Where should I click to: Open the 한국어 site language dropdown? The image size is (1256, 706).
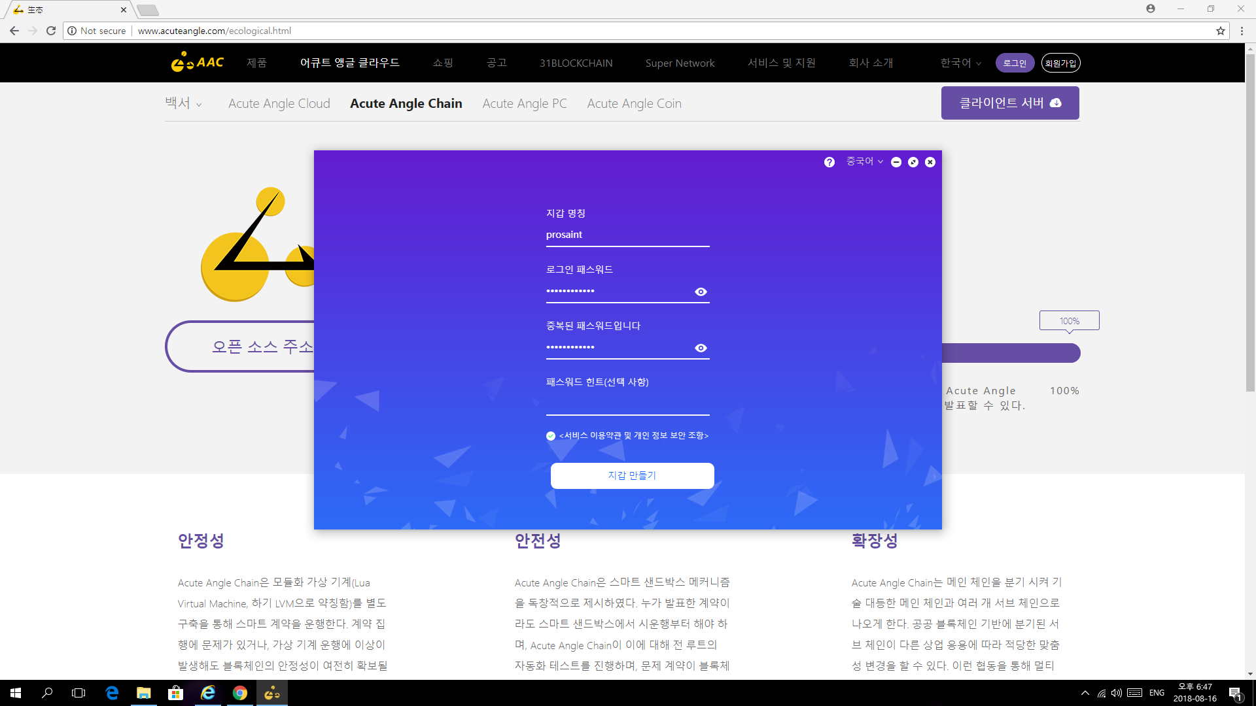tap(959, 62)
